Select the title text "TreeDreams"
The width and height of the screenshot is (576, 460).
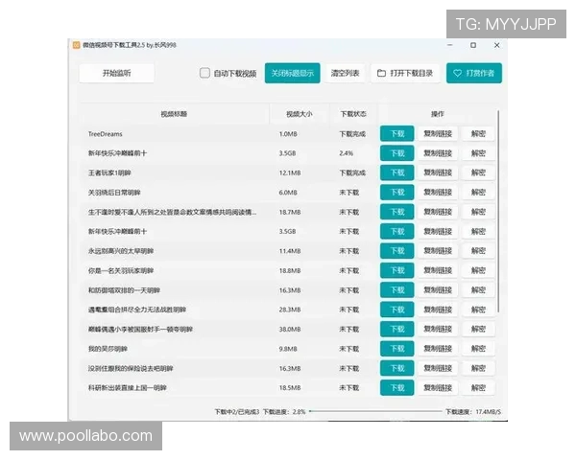point(105,134)
